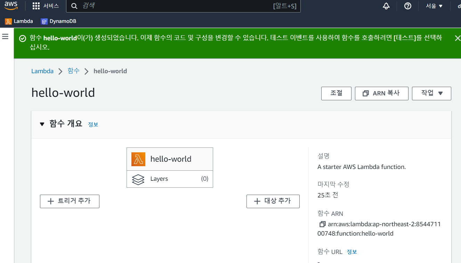Click the plus icon in 트리거 추가
Image resolution: width=461 pixels, height=263 pixels.
click(x=51, y=201)
